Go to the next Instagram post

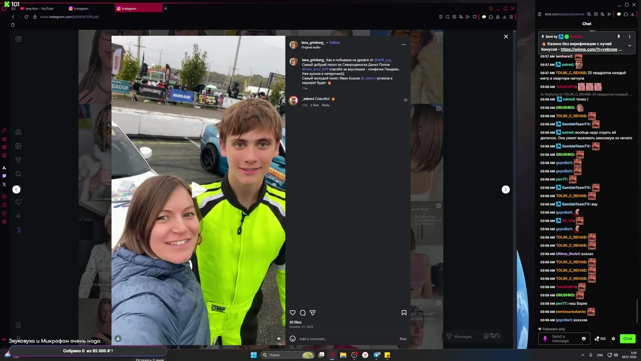[506, 190]
